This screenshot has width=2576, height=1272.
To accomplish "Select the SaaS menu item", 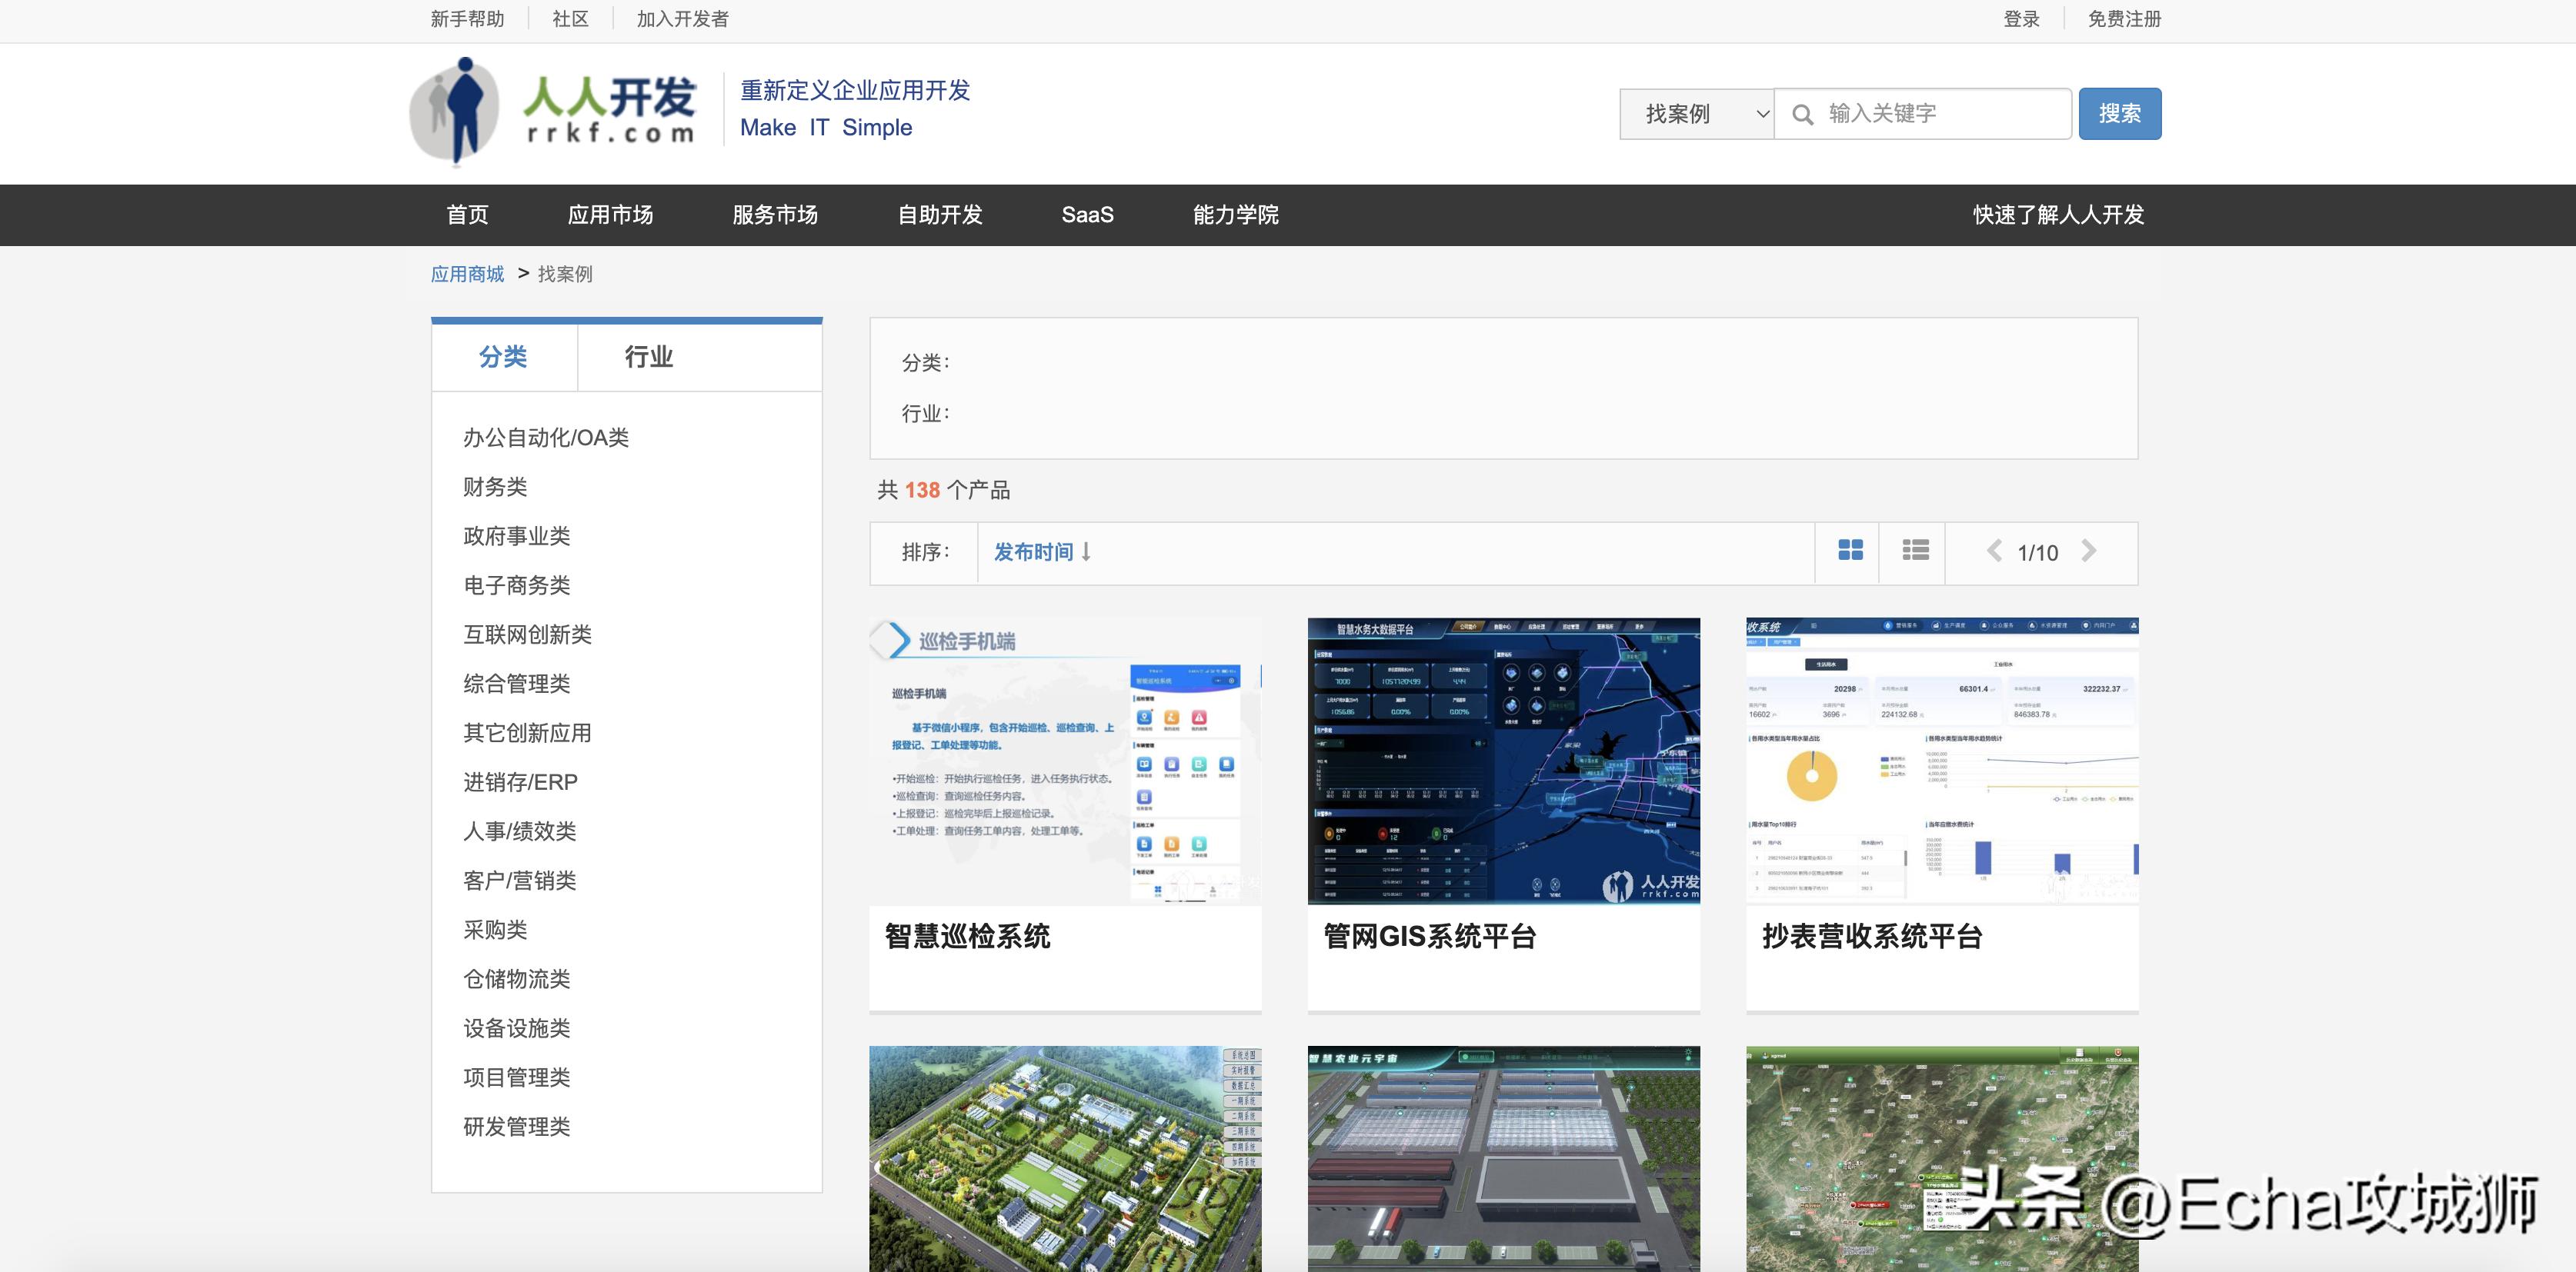I will coord(1087,215).
